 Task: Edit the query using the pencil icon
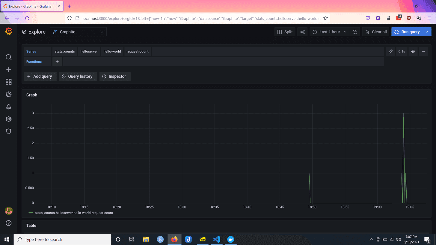[x=390, y=51]
